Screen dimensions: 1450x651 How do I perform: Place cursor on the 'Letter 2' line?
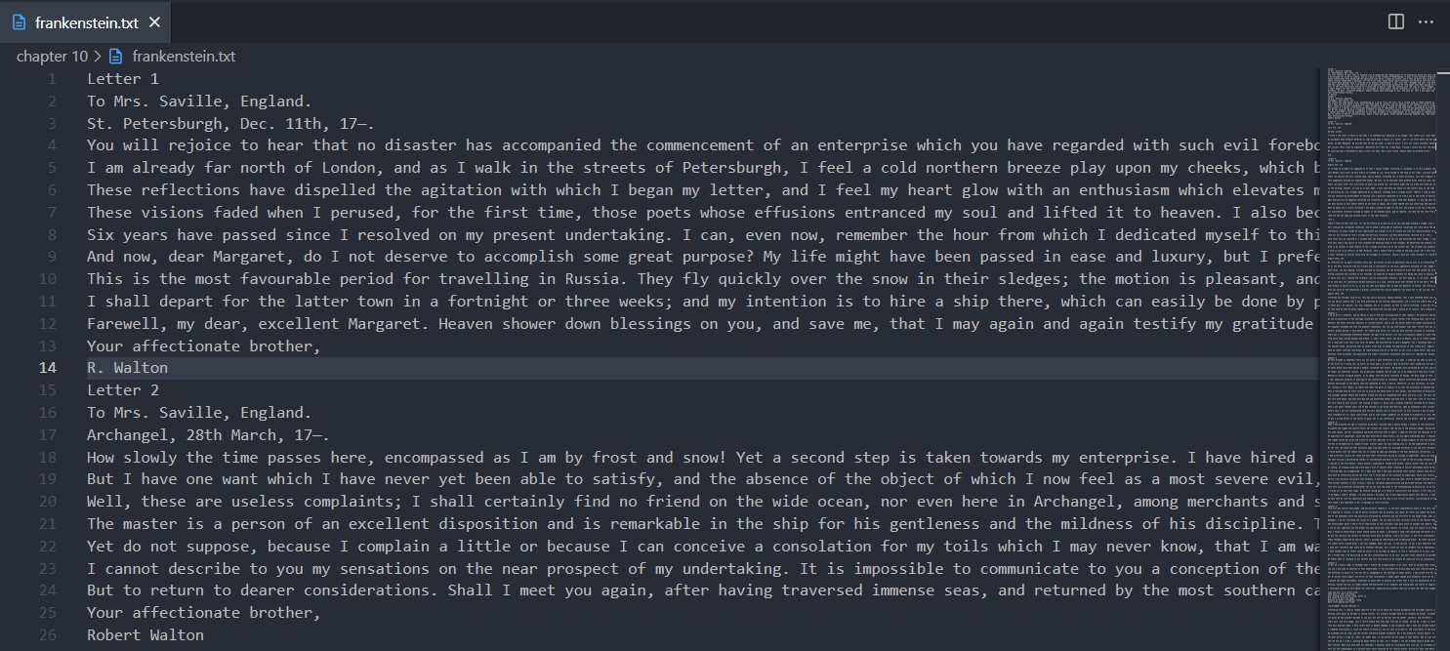123,390
